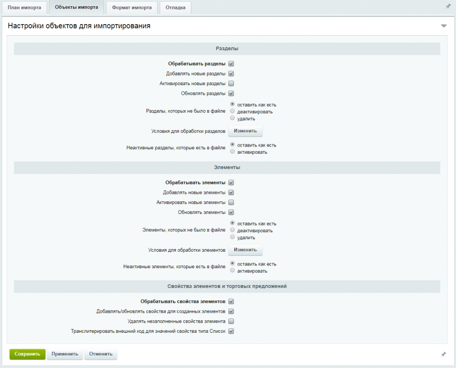The image size is (456, 368).
Task: Collapse the Настройки объектов для импортирования panel
Action: coord(444,26)
